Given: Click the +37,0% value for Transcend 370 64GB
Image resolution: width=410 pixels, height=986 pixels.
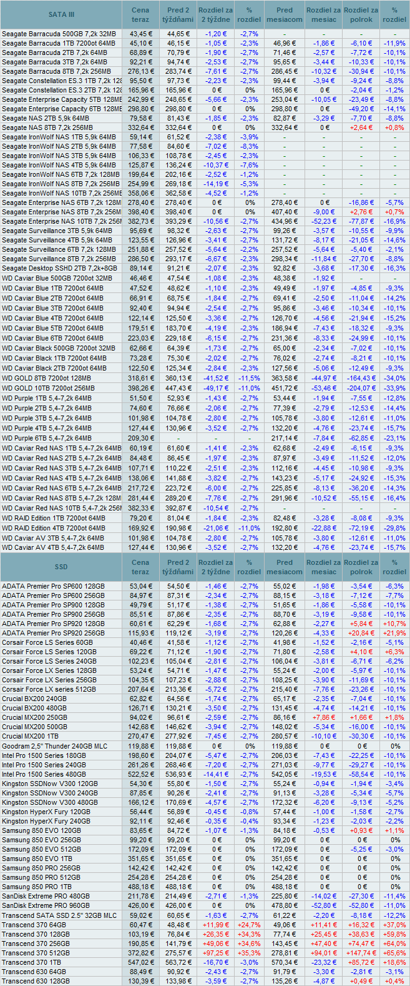Looking at the screenshot, I should (x=394, y=925).
